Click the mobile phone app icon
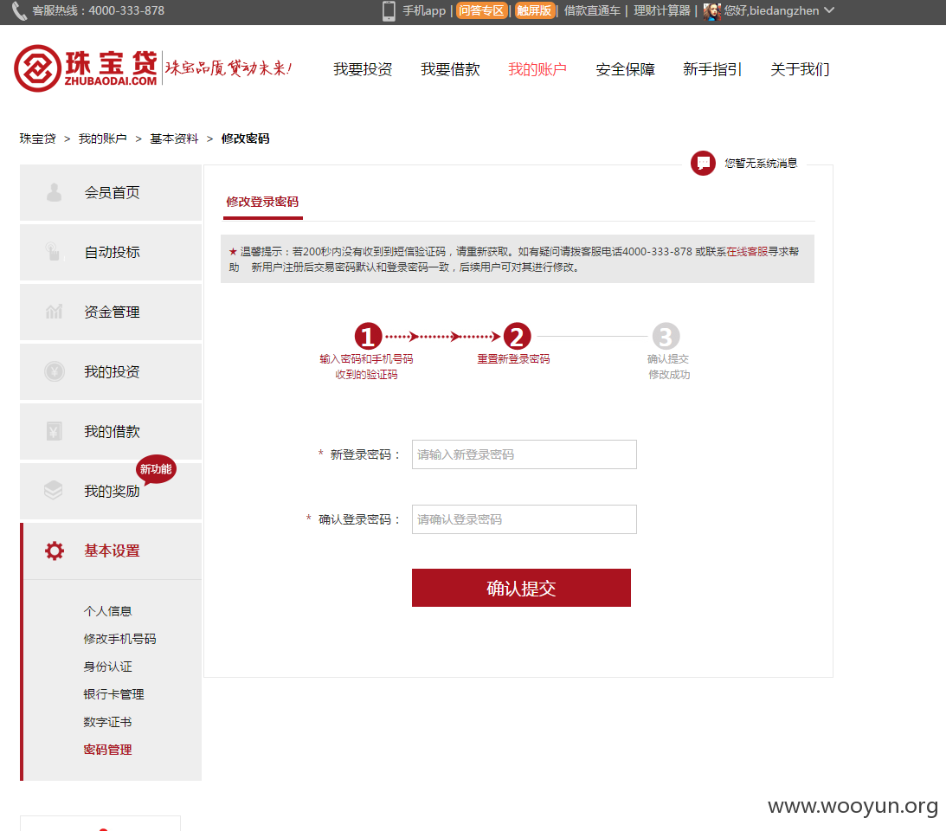 click(x=389, y=11)
